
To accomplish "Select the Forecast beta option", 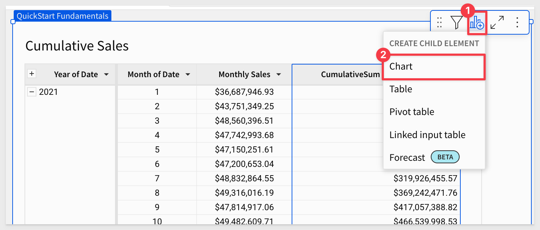I will [434, 158].
